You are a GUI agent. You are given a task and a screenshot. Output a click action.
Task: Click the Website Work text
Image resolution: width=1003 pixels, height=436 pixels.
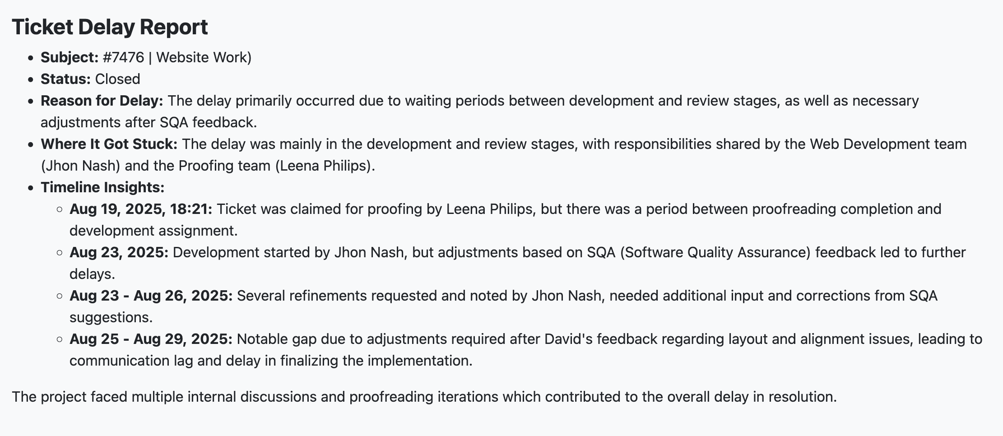pos(204,57)
